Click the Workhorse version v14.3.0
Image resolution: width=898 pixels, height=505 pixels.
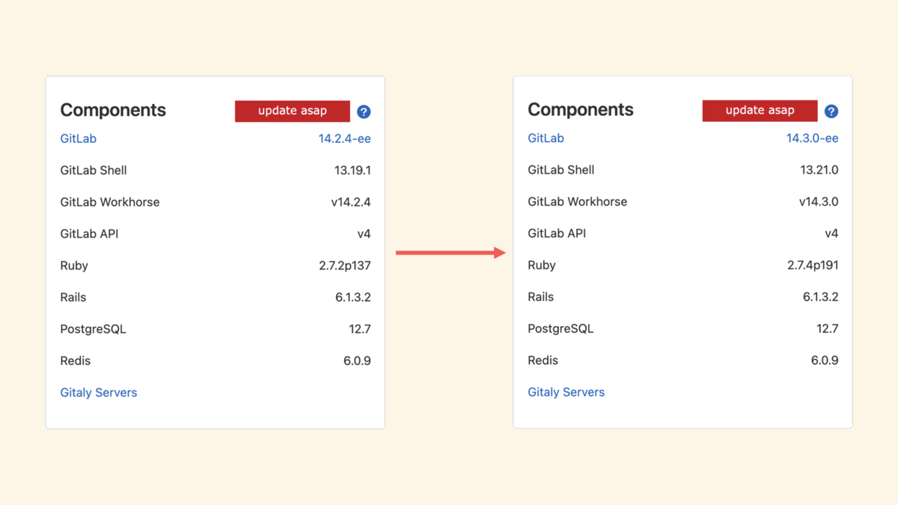[x=819, y=201]
